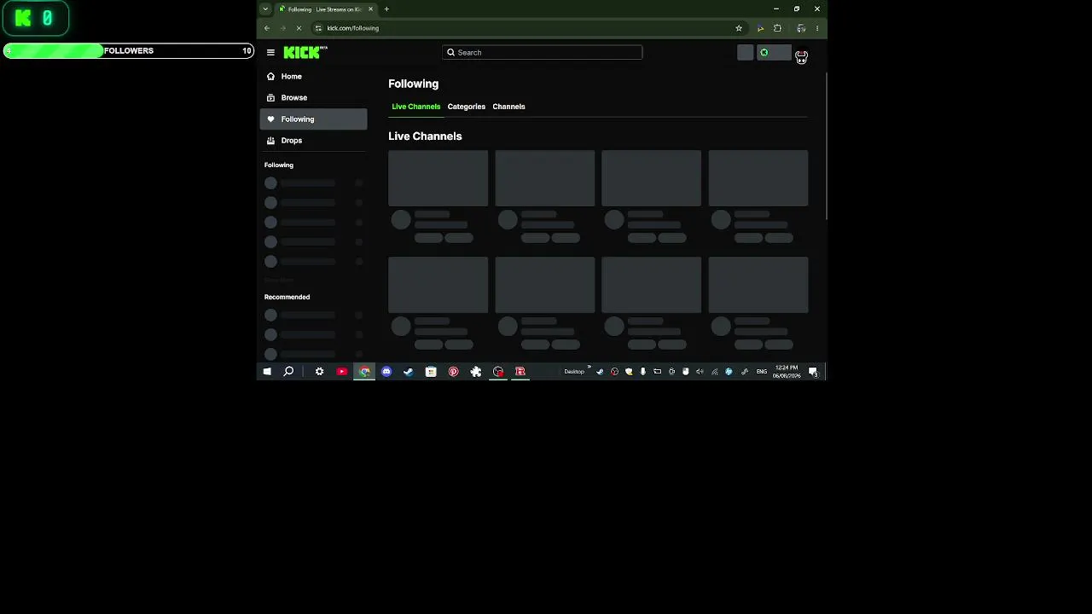
Task: Open Home in the Kick sidebar
Action: click(x=313, y=77)
